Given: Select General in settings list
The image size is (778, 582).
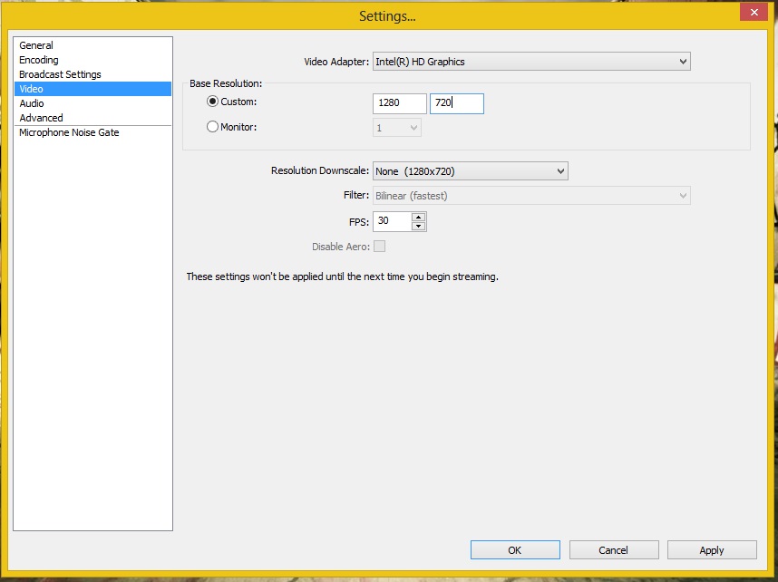Looking at the screenshot, I should [36, 45].
